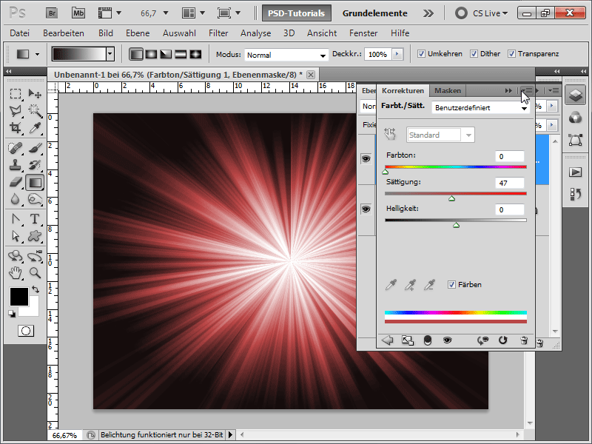The height and width of the screenshot is (444, 592).
Task: Launch Mini Bridge
Action: click(78, 13)
